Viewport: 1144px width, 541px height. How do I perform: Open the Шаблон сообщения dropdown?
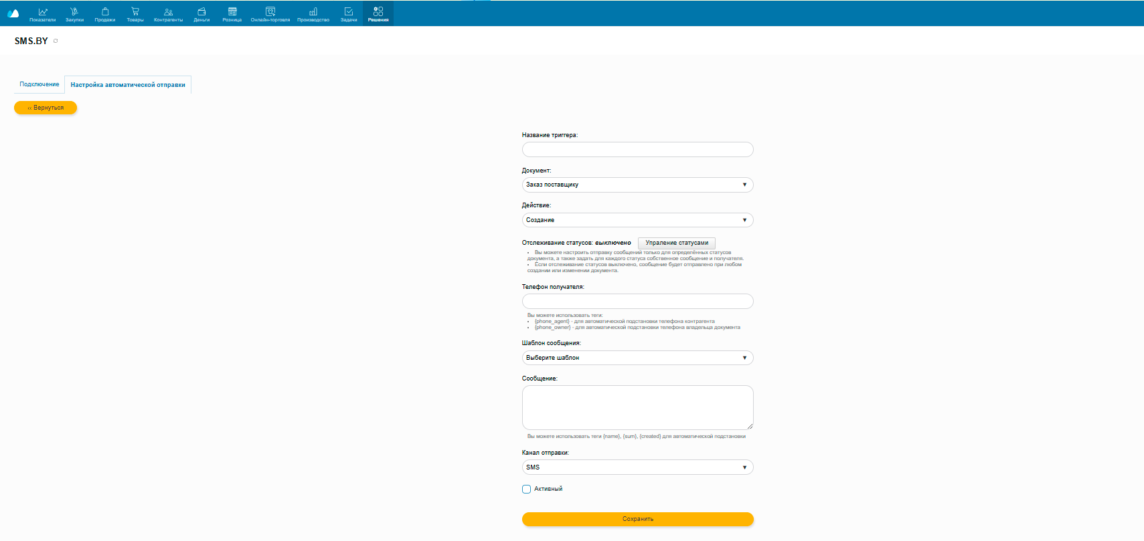[x=637, y=358]
